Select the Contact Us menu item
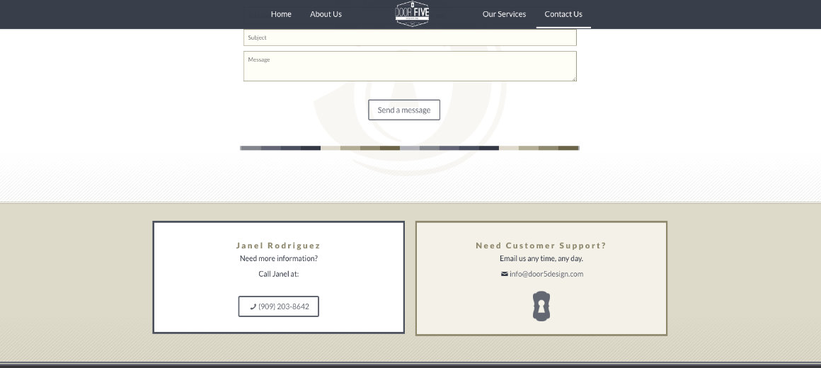Viewport: 821px width, 368px height. click(x=563, y=14)
